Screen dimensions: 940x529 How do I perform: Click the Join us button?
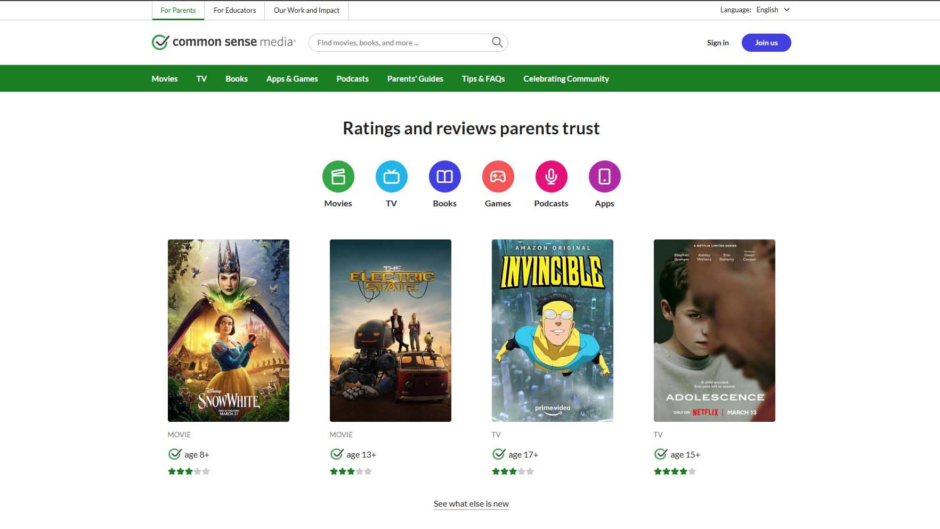coord(766,43)
